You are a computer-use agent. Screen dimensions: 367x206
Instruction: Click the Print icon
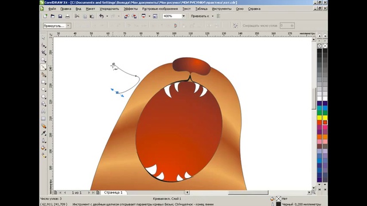(x=68, y=16)
